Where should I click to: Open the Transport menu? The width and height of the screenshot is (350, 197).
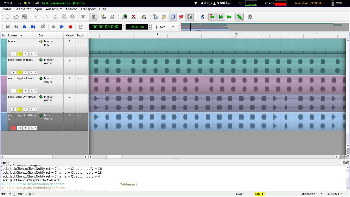(88, 9)
